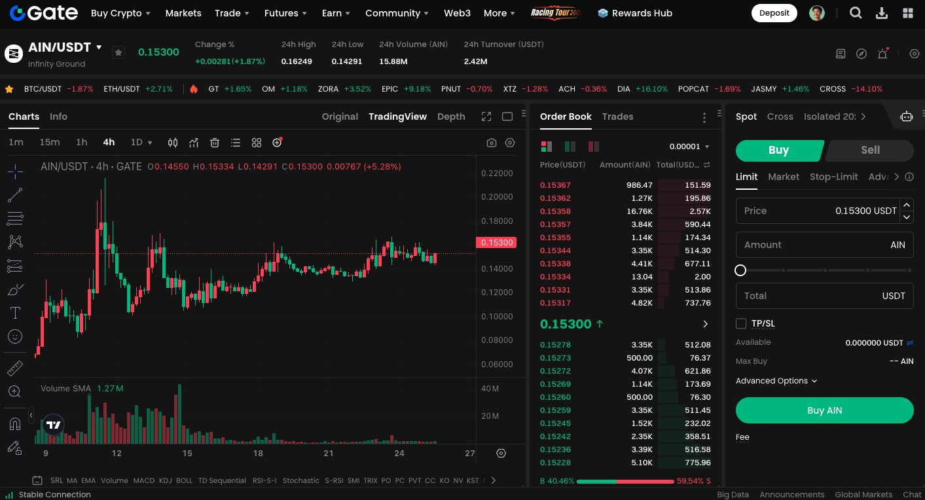Expand the Buy Crypto menu
Image resolution: width=925 pixels, height=500 pixels.
click(120, 13)
